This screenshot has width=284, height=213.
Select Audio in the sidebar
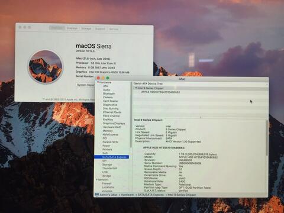[106, 90]
